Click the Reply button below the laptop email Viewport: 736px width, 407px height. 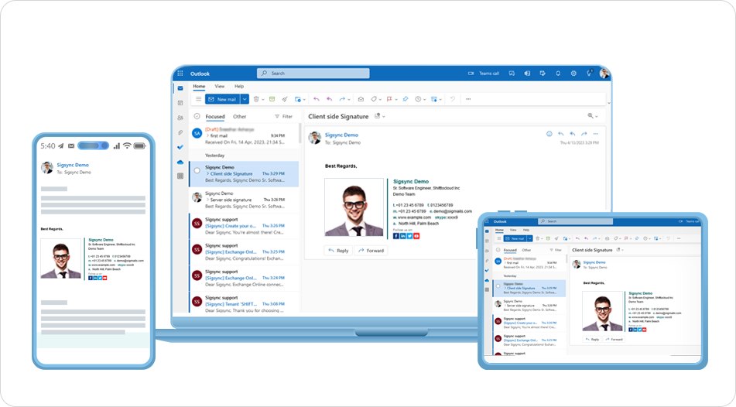(x=338, y=251)
